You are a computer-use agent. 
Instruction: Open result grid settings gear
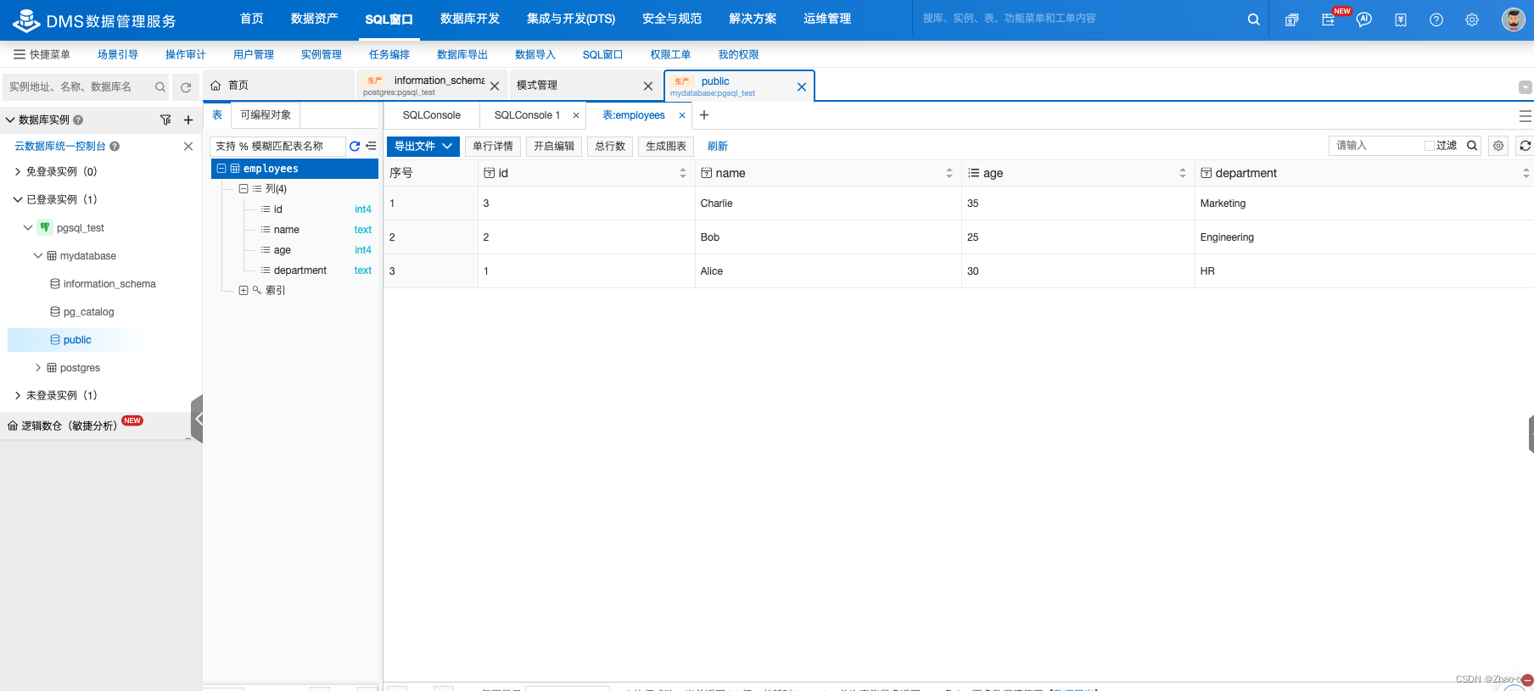tap(1498, 146)
